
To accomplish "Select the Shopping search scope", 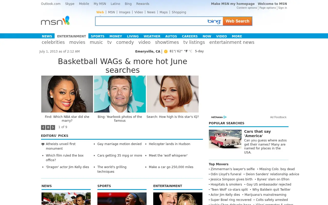I will 179,12.
